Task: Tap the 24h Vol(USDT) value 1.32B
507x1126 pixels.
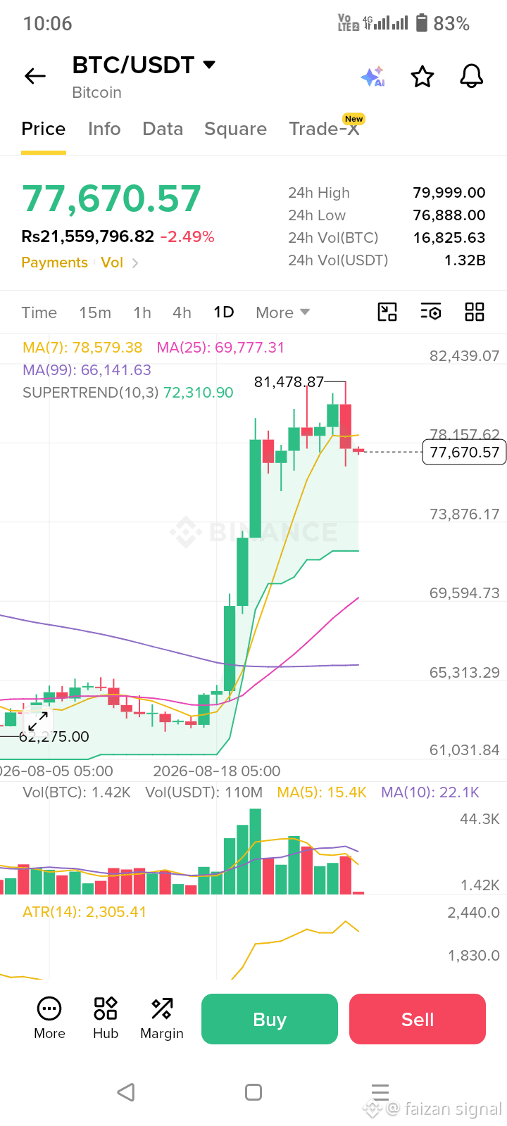Action: coord(465,260)
